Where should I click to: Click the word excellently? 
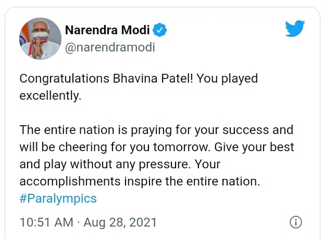click(50, 96)
